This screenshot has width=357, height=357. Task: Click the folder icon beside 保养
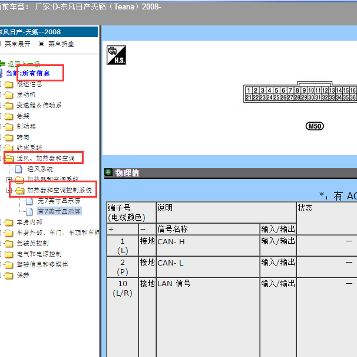(9, 276)
